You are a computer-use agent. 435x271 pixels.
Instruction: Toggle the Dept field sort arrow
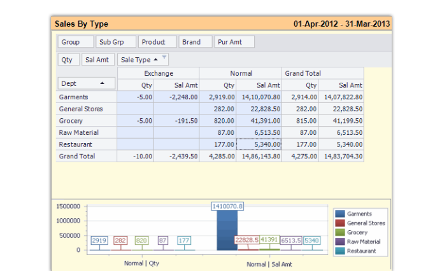click(103, 83)
